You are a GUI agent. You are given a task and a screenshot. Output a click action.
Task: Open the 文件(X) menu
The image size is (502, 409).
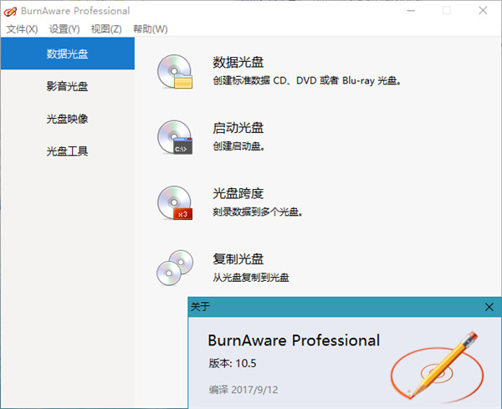[22, 29]
